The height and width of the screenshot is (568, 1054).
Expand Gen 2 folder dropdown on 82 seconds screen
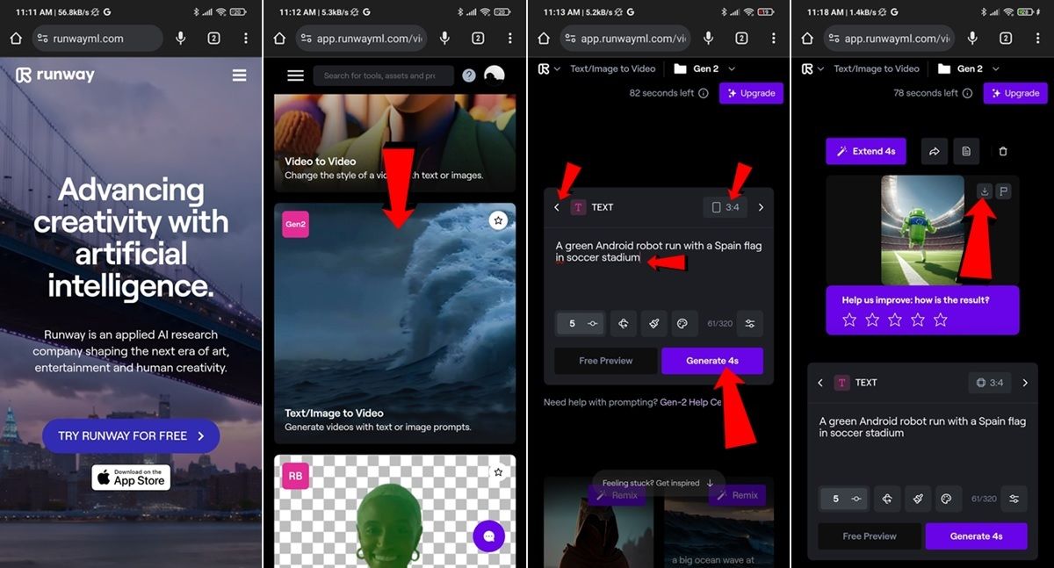705,68
